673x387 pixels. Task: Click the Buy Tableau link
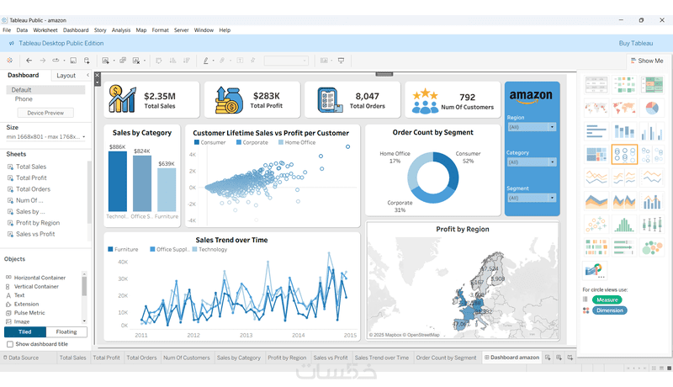(x=636, y=44)
